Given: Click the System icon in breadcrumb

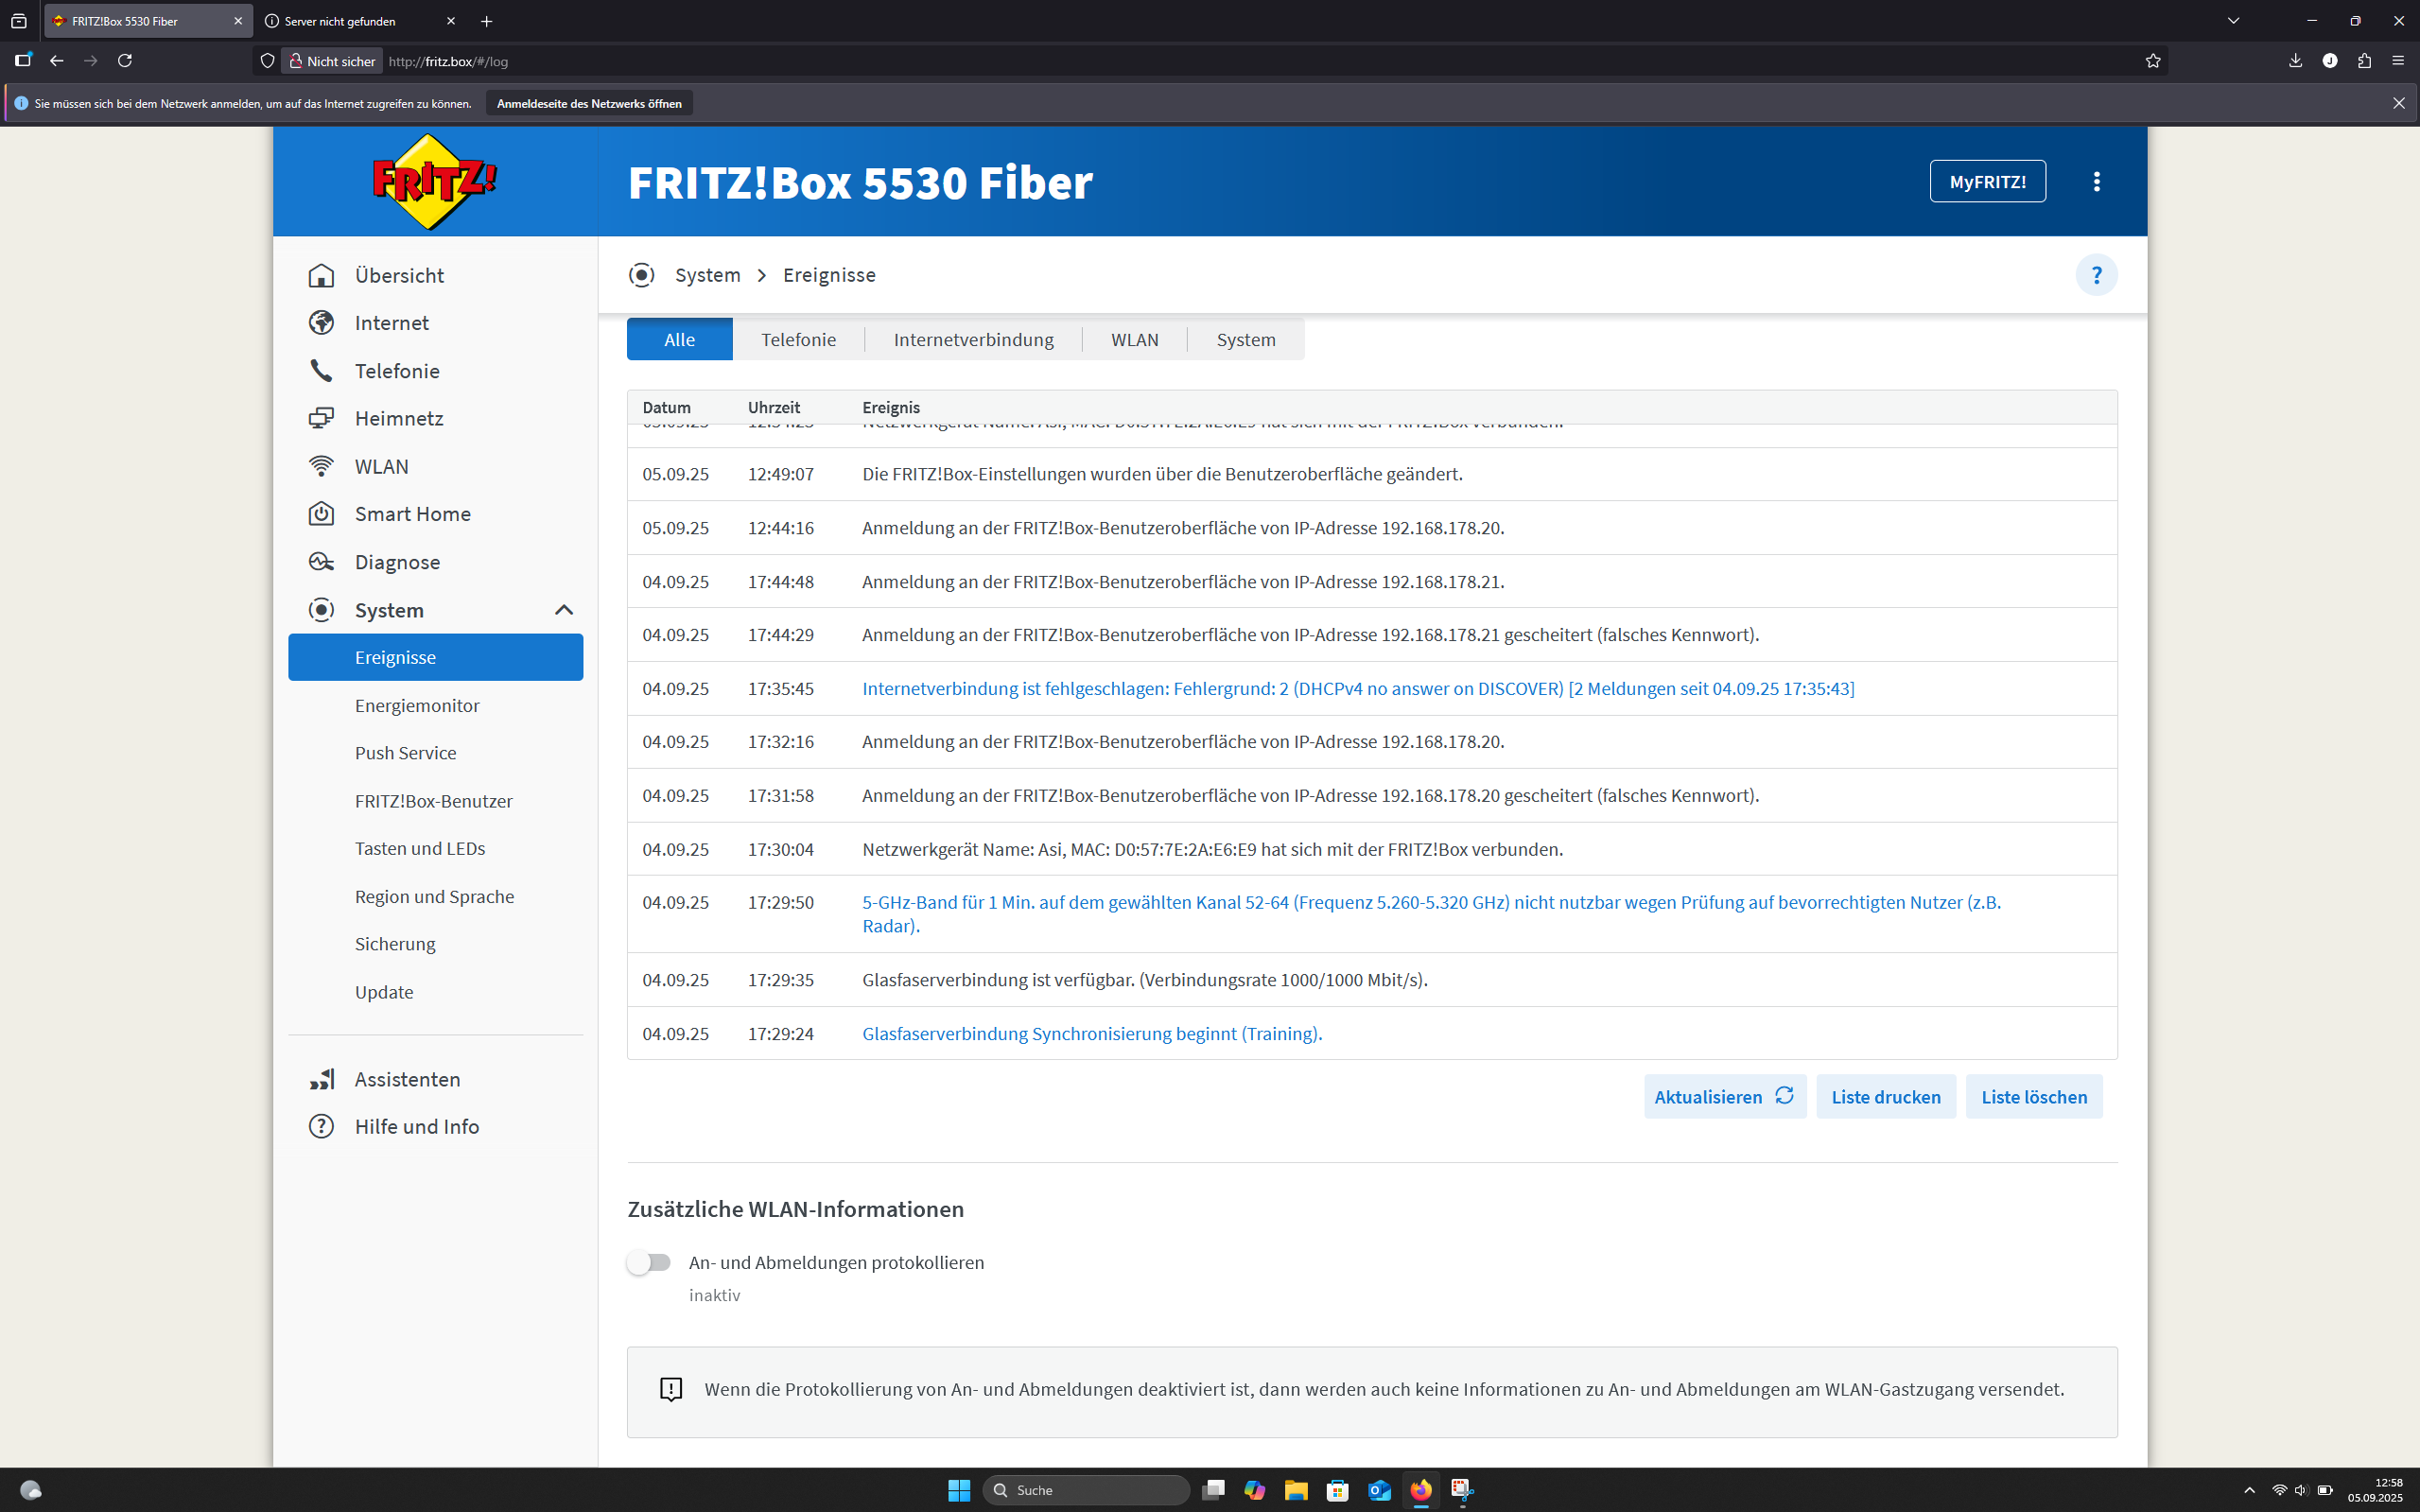Looking at the screenshot, I should pyautogui.click(x=642, y=275).
